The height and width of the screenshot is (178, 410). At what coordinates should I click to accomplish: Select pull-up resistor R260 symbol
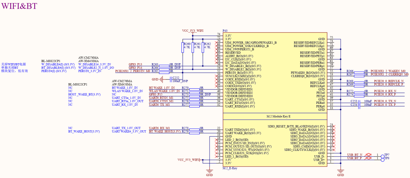pyautogui.click(x=182, y=47)
